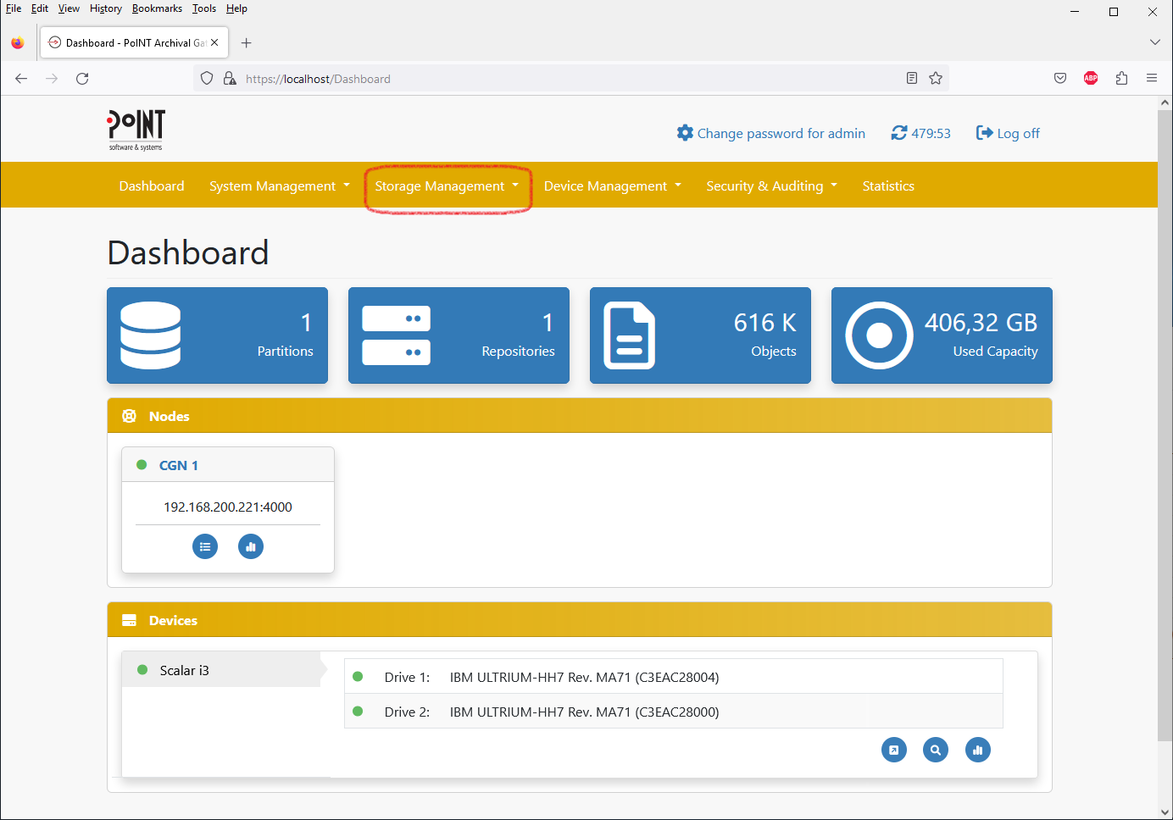Open details view for the Scalar i3 library
The width and height of the screenshot is (1173, 820).
[x=894, y=750]
